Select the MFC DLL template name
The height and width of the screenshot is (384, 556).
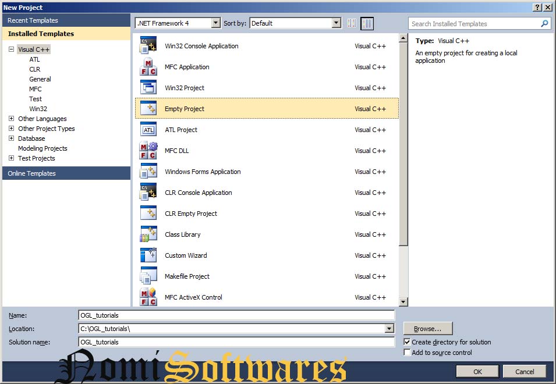tap(176, 151)
